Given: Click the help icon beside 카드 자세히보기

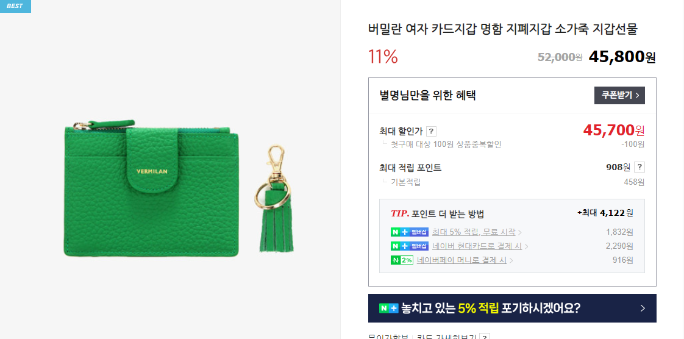Looking at the screenshot, I should (485, 337).
